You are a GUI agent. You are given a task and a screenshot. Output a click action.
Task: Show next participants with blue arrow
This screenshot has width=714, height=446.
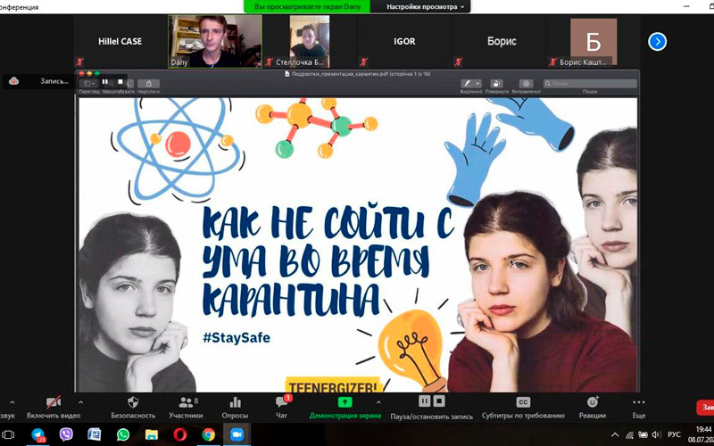pyautogui.click(x=657, y=42)
